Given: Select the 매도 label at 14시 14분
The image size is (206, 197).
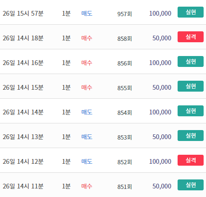Looking at the screenshot, I should (87, 112).
